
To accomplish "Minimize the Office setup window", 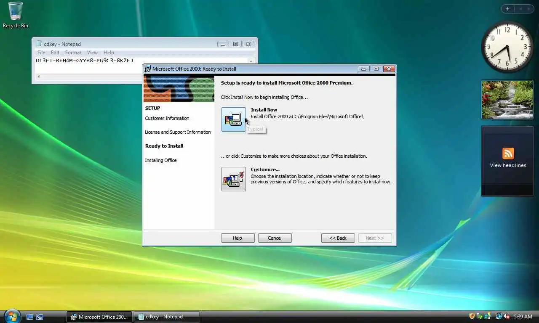I will (364, 69).
